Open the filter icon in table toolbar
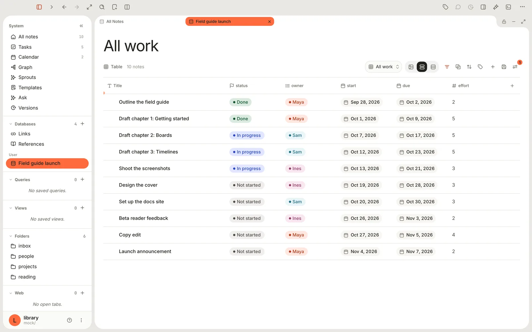Viewport: 532px width, 332px height. (x=447, y=67)
